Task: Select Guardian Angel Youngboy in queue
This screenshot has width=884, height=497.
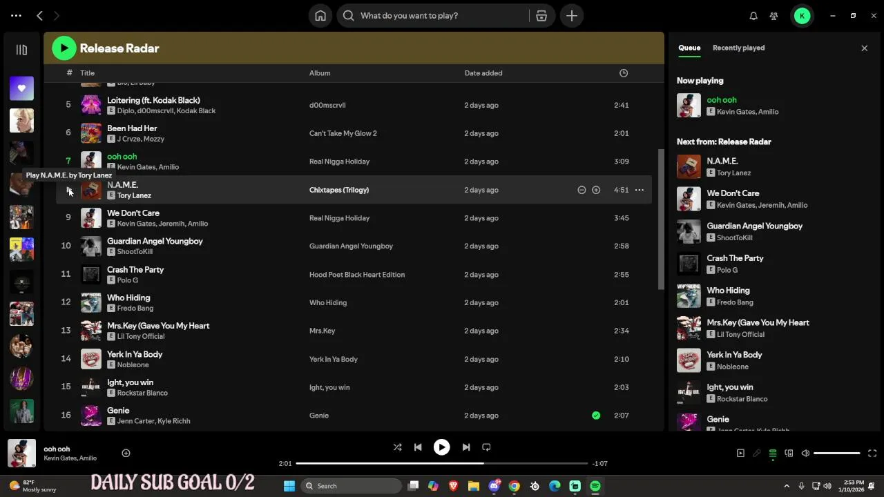Action: click(754, 226)
